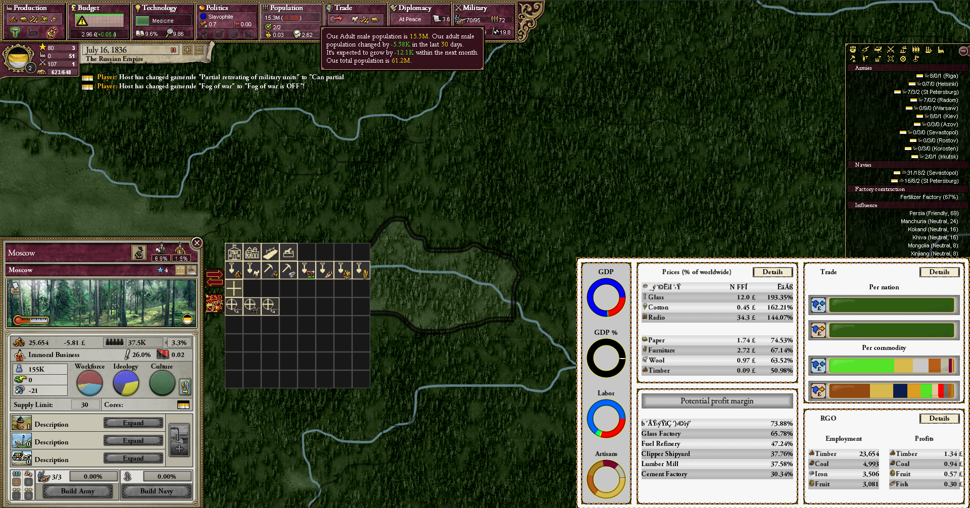The image size is (970, 508).
Task: Click the red city map icon
Action: (x=214, y=303)
